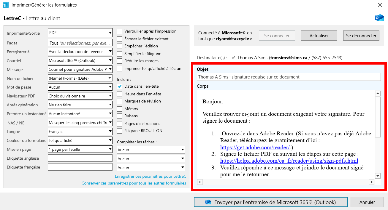Image resolution: width=388 pixels, height=210 pixels.
Task: Open the Imprimante/Sortie dropdown
Action: point(80,33)
